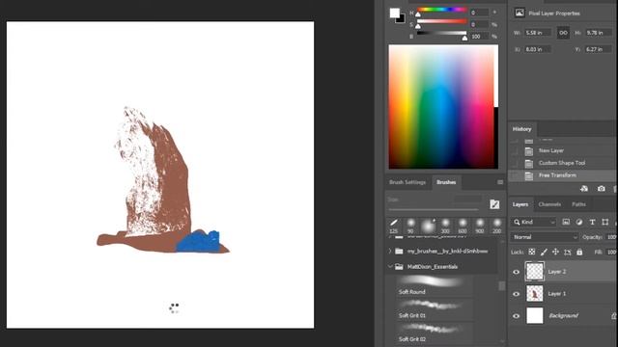Image resolution: width=618 pixels, height=347 pixels.
Task: Select the large soft recent brush preset
Action: (428, 227)
